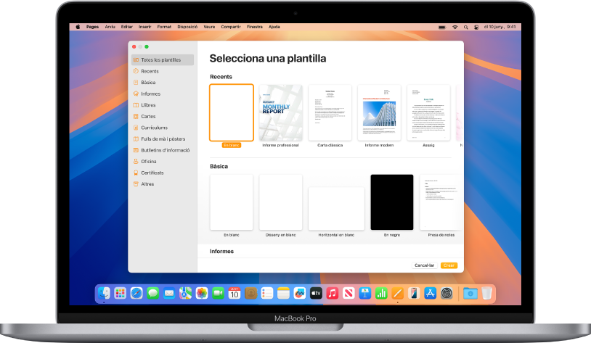The image size is (591, 343).
Task: Open the Editar menu
Action: pos(127,27)
